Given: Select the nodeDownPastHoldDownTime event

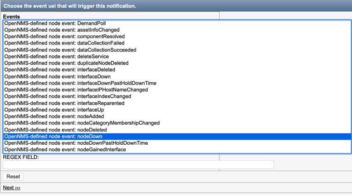Looking at the screenshot, I should tap(177, 143).
